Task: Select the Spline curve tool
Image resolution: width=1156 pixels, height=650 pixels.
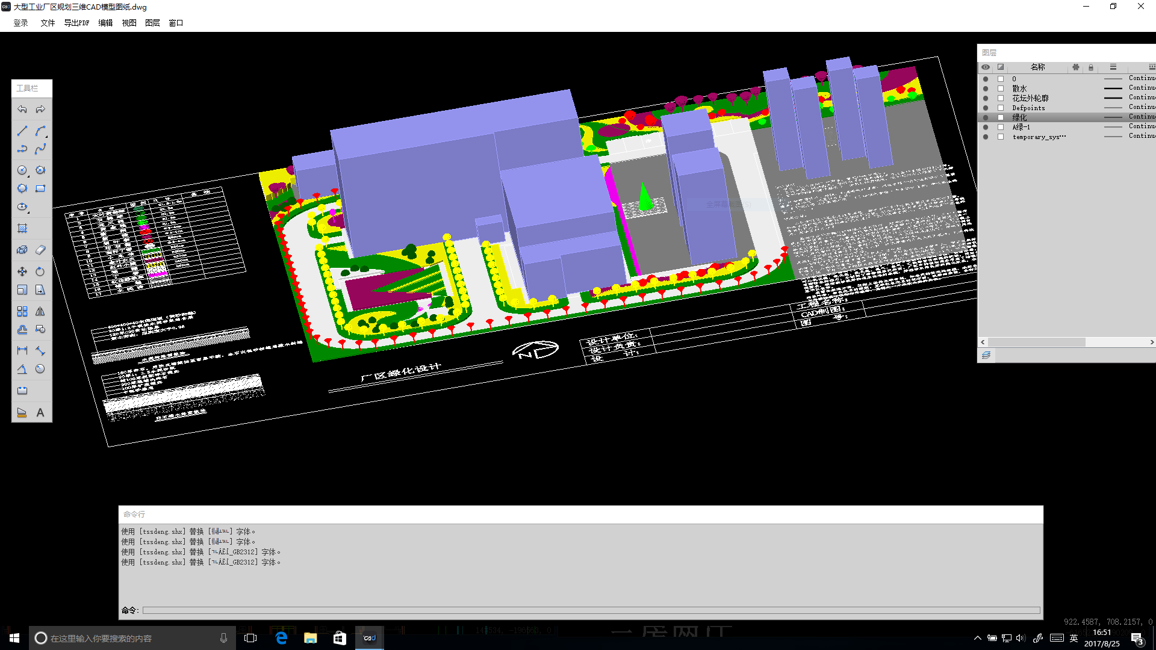Action: coord(40,149)
